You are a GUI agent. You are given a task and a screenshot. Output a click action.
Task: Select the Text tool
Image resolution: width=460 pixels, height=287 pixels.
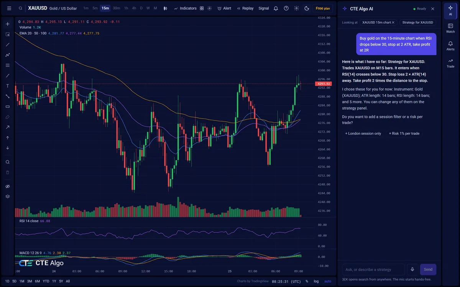pyautogui.click(x=8, y=86)
